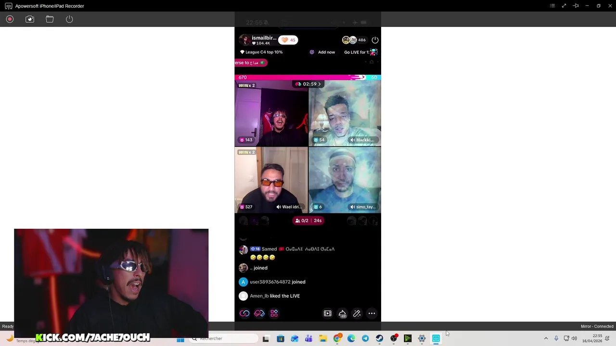Image resolution: width=616 pixels, height=346 pixels.
Task: Pin the recorder window on top
Action: (576, 6)
